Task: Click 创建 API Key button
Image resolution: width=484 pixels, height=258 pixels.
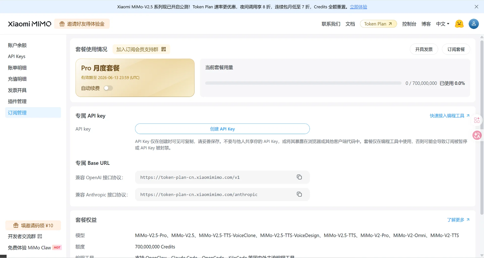Action: 222,129
